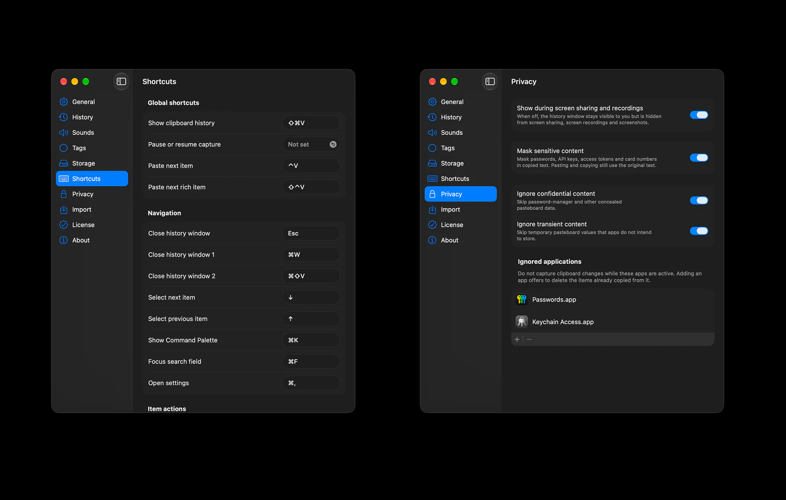Click Select previous item shortcut field
The height and width of the screenshot is (500, 786).
(x=311, y=319)
